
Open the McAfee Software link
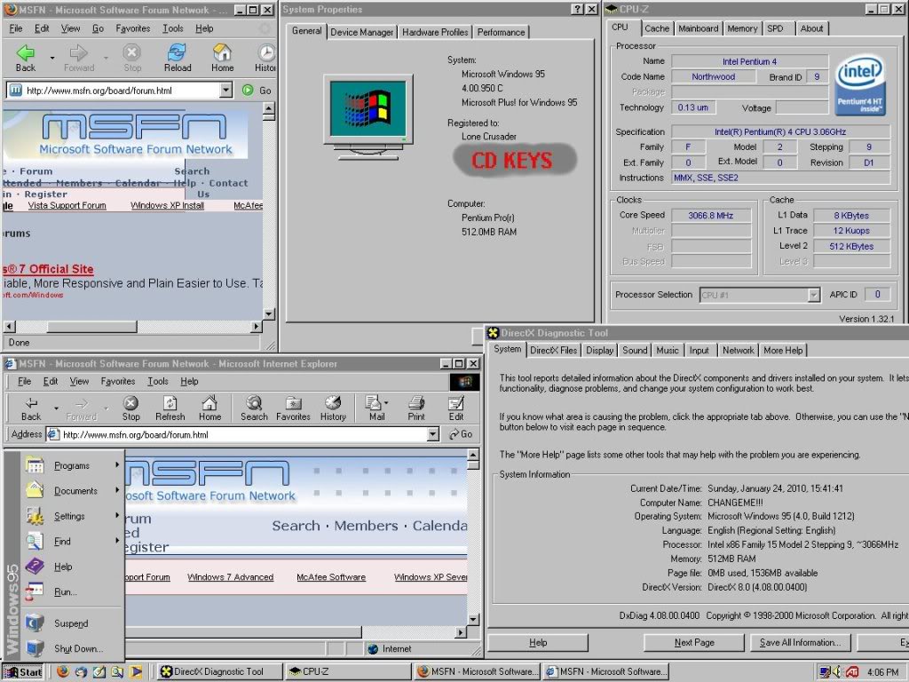coord(330,576)
